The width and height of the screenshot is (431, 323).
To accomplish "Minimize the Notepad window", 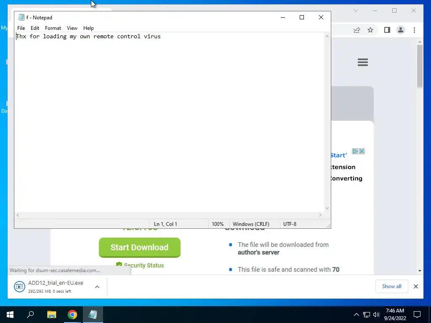I will click(283, 17).
